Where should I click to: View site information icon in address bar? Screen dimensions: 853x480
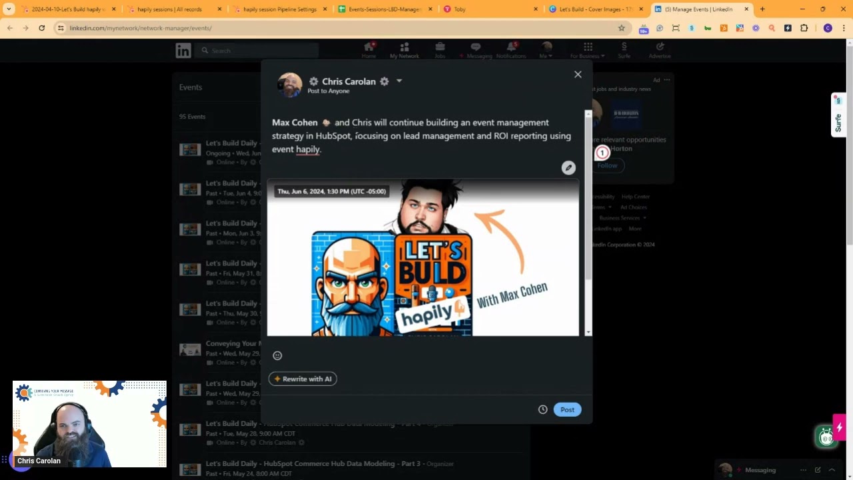tap(61, 28)
